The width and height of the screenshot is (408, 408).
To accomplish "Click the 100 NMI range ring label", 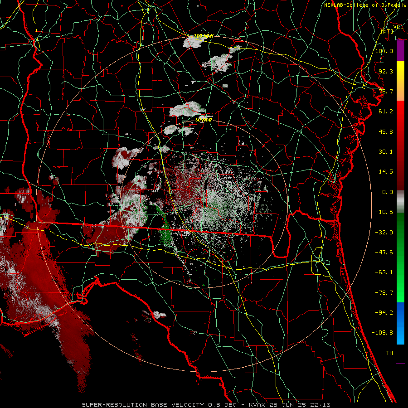I will (204, 36).
